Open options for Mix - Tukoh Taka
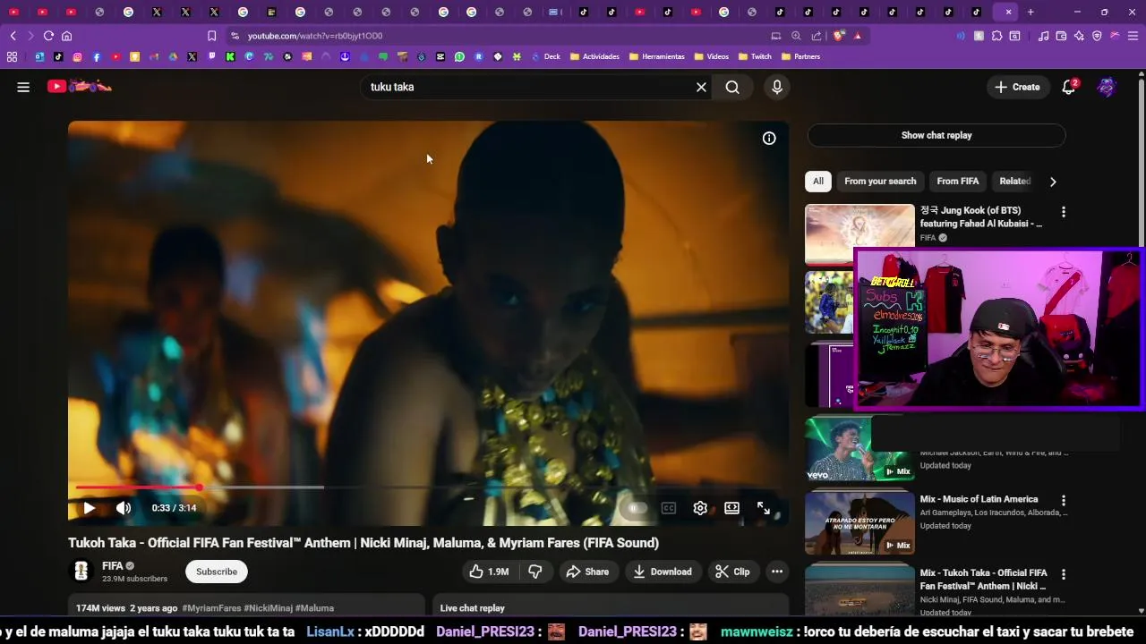The height and width of the screenshot is (644, 1146). (x=1064, y=574)
